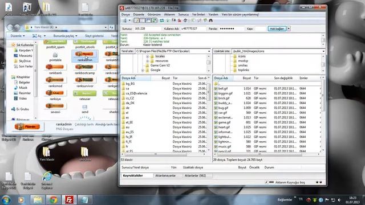
Task: Select the rankbank thumbnail in Explorer window
Action: pos(55,69)
